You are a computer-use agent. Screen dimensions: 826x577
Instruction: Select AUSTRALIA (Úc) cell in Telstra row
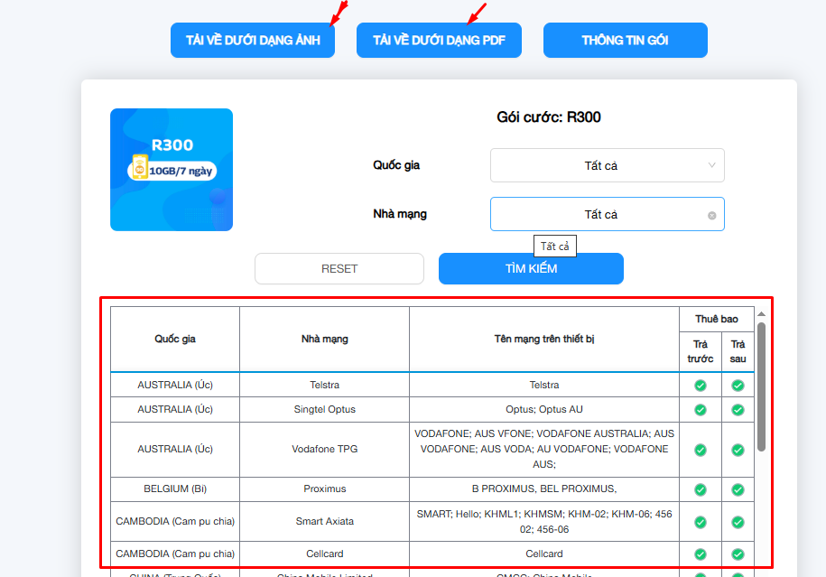point(175,385)
